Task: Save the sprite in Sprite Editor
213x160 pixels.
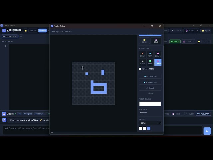Action: tap(156, 41)
